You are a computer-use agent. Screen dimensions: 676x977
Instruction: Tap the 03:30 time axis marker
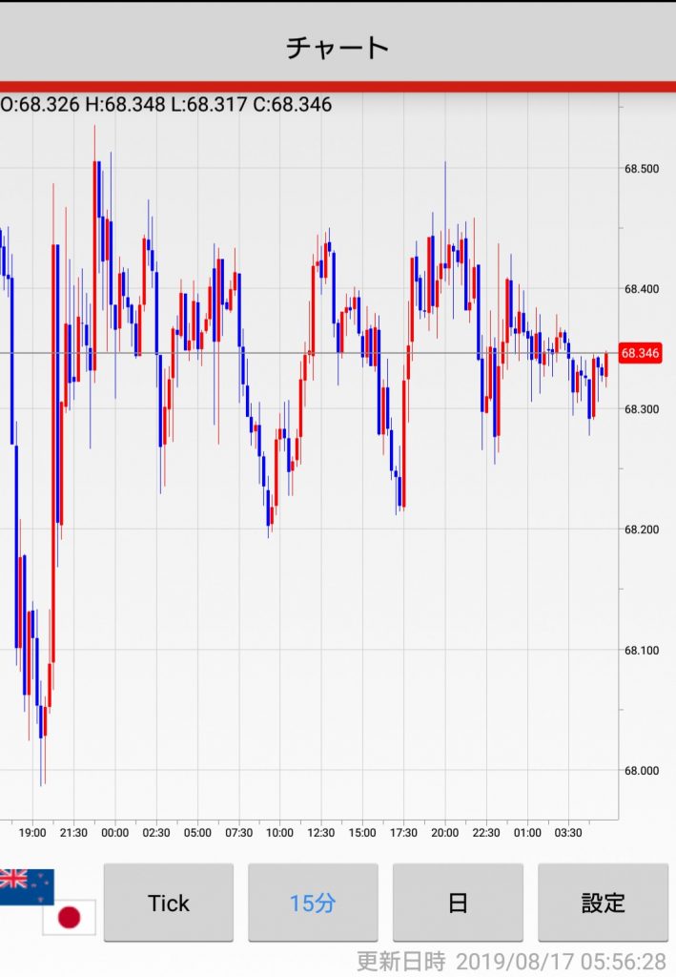tap(568, 833)
